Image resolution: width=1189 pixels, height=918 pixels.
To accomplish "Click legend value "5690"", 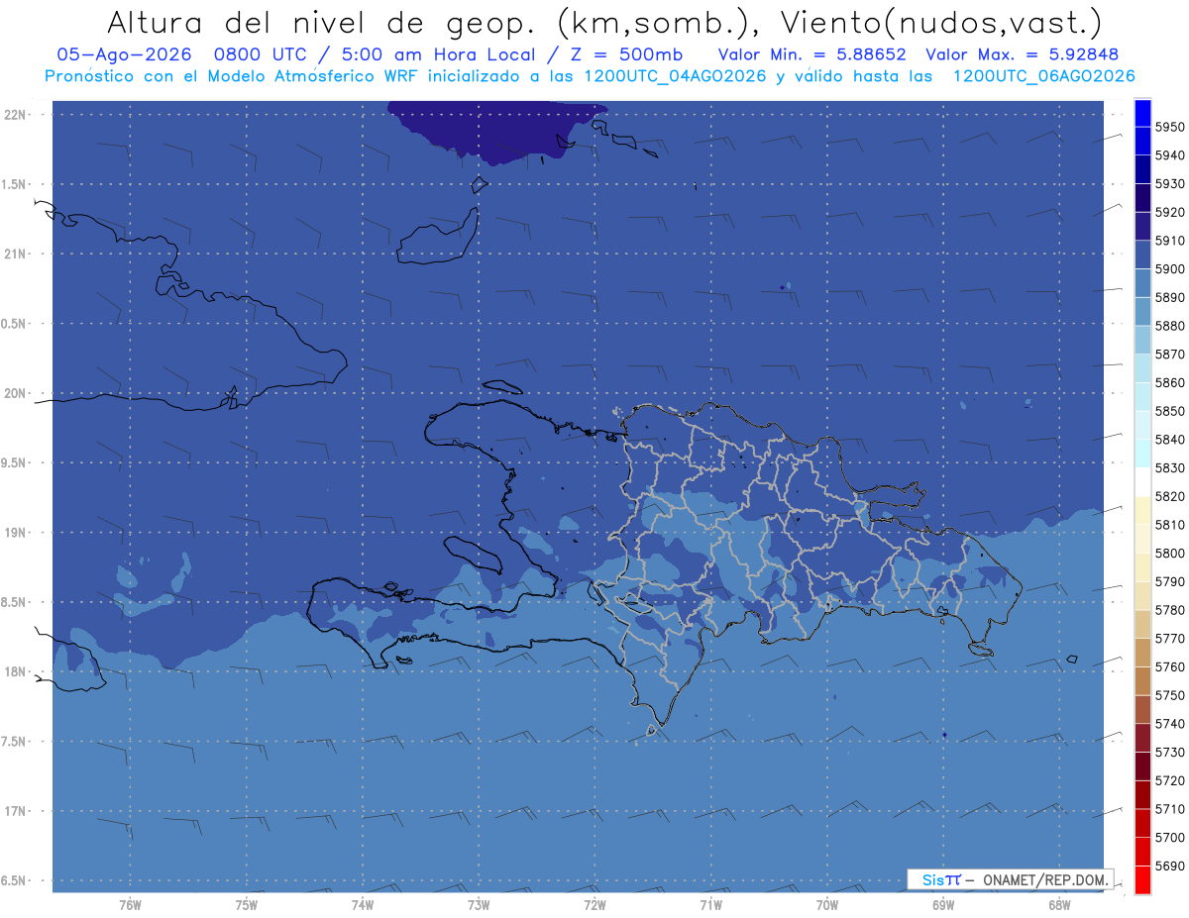I will coord(1169,866).
